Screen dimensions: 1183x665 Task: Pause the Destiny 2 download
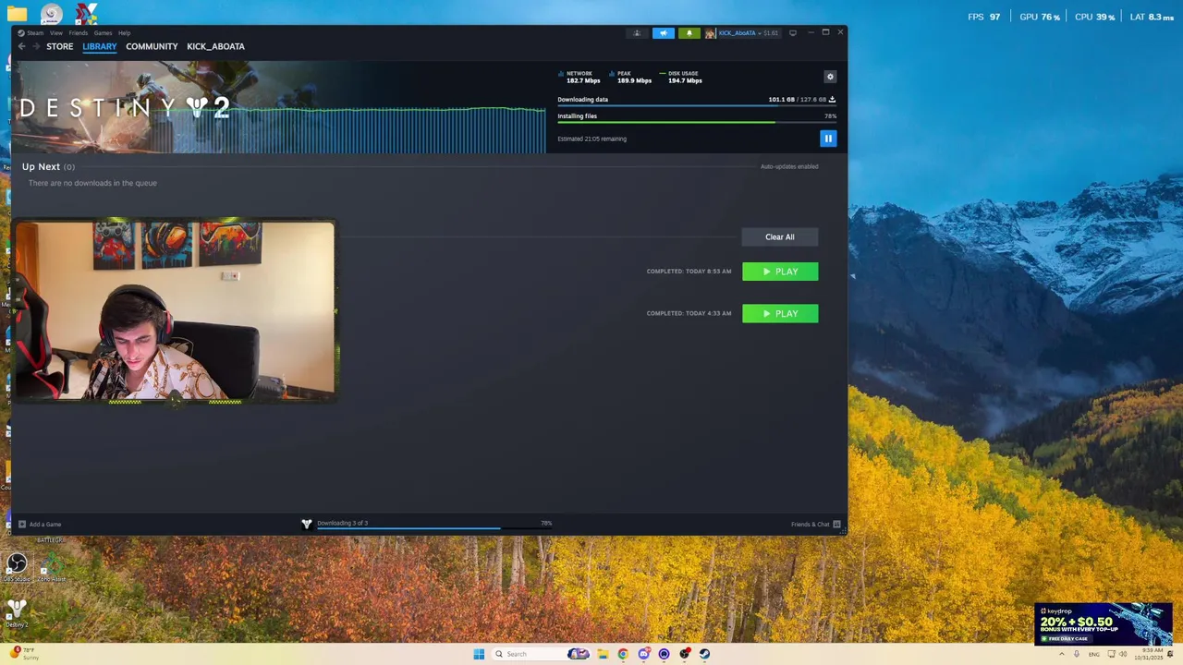(x=828, y=139)
